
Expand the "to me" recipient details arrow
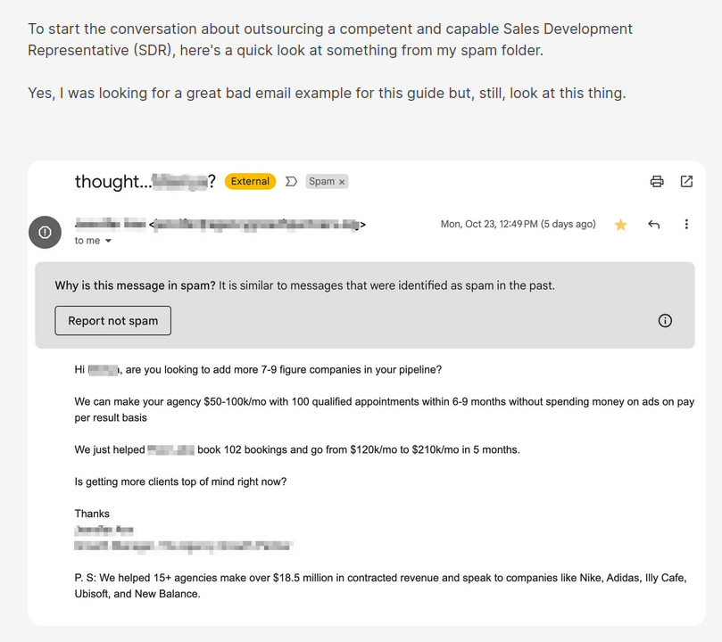[x=109, y=242]
